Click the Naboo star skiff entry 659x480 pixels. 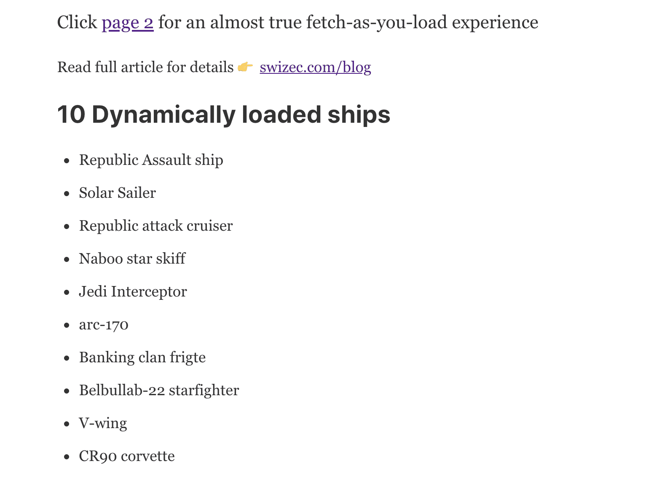pyautogui.click(x=132, y=259)
